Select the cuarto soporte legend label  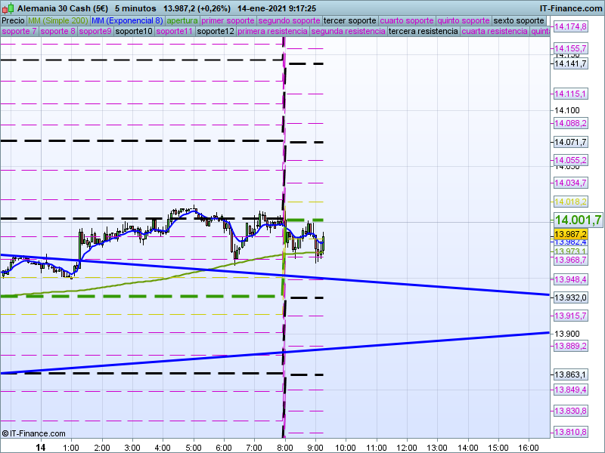408,20
